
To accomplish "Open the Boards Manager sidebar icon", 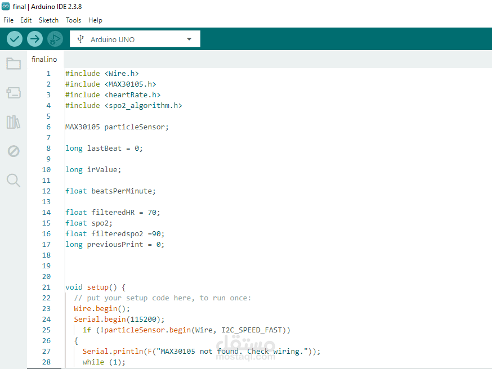I will point(14,93).
